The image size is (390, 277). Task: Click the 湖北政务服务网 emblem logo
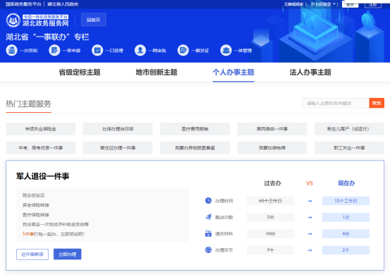tap(13, 20)
